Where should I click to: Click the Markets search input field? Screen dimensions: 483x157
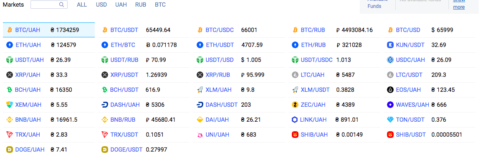click(49, 5)
